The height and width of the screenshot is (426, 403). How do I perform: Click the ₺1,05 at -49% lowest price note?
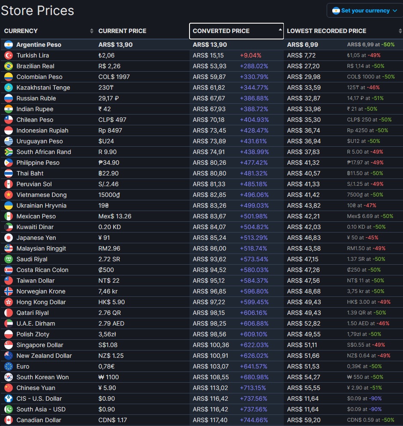(x=364, y=55)
